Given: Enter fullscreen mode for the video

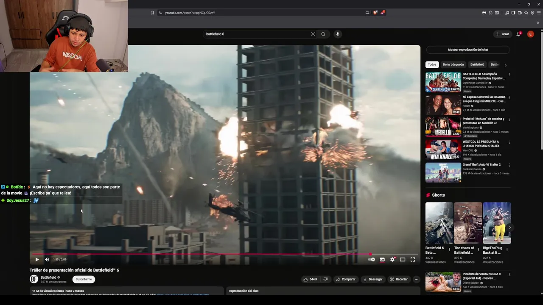Looking at the screenshot, I should coord(413,260).
